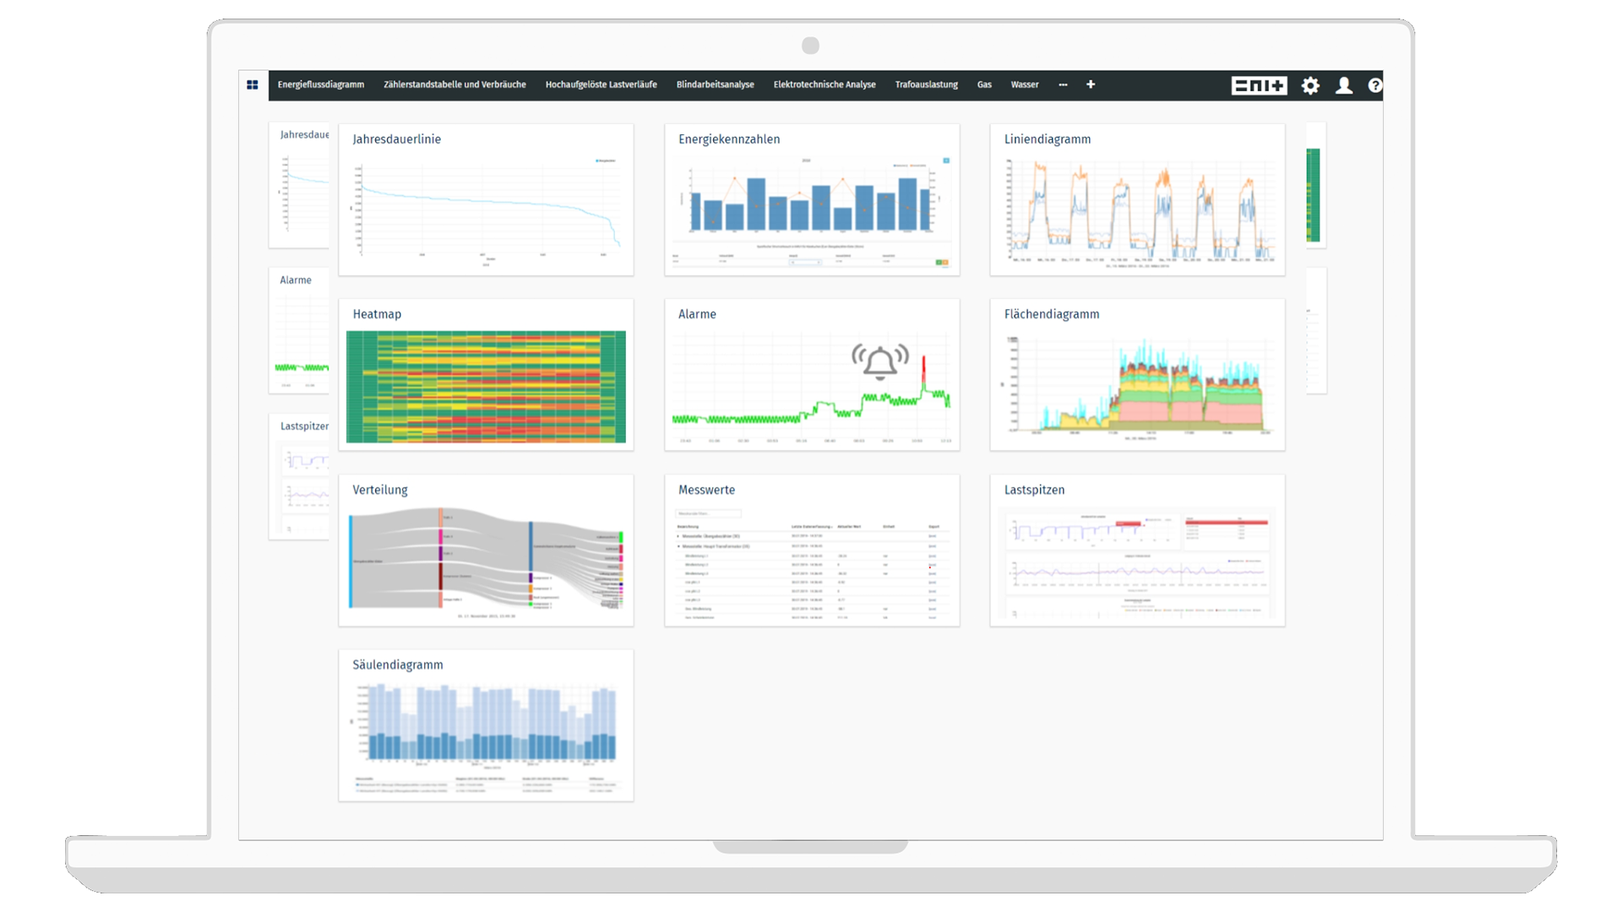Select the Blindarbeitsanalyse tab

pos(715,84)
